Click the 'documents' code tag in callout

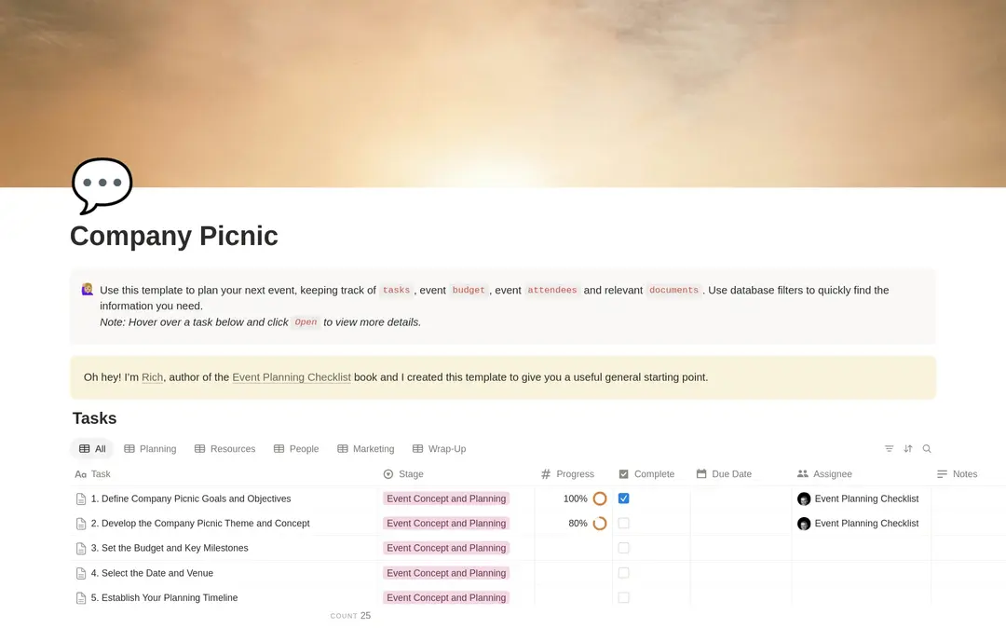[673, 290]
